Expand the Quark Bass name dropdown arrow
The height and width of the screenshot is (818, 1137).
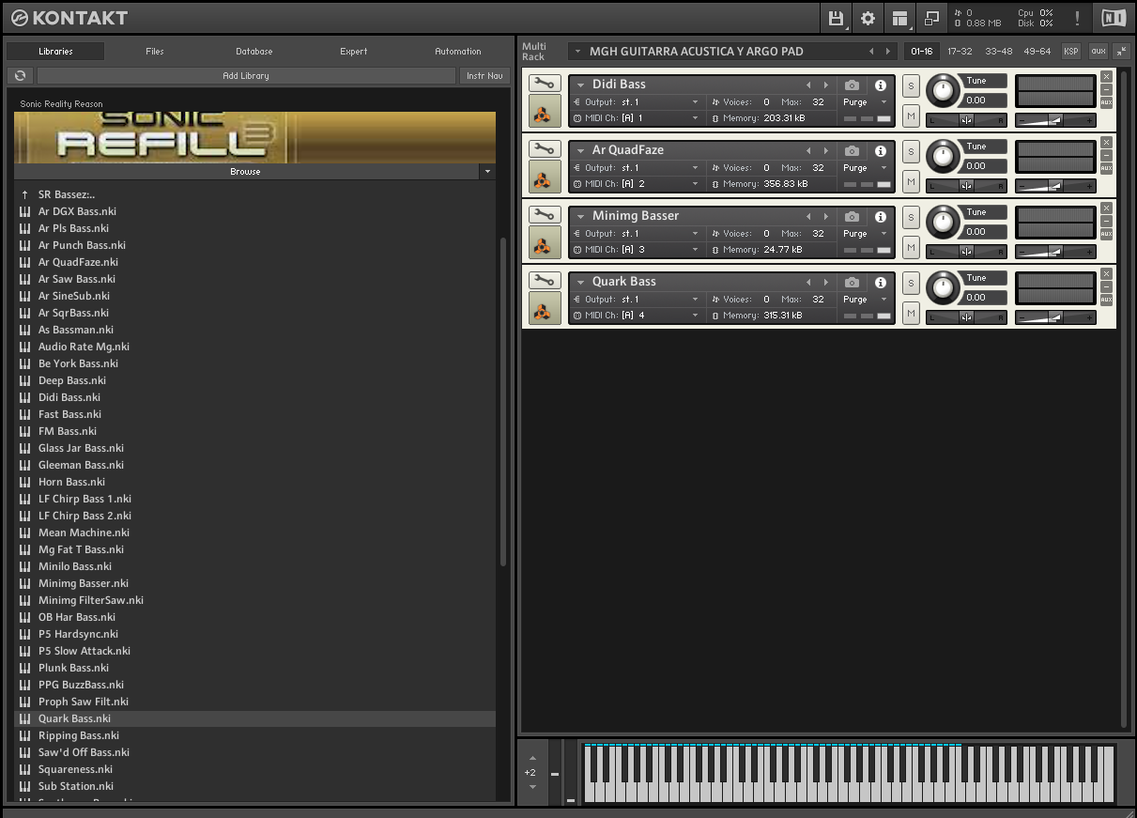coord(581,282)
